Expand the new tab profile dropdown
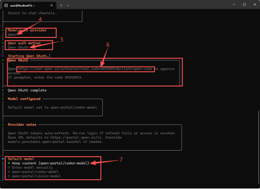 point(68,6)
